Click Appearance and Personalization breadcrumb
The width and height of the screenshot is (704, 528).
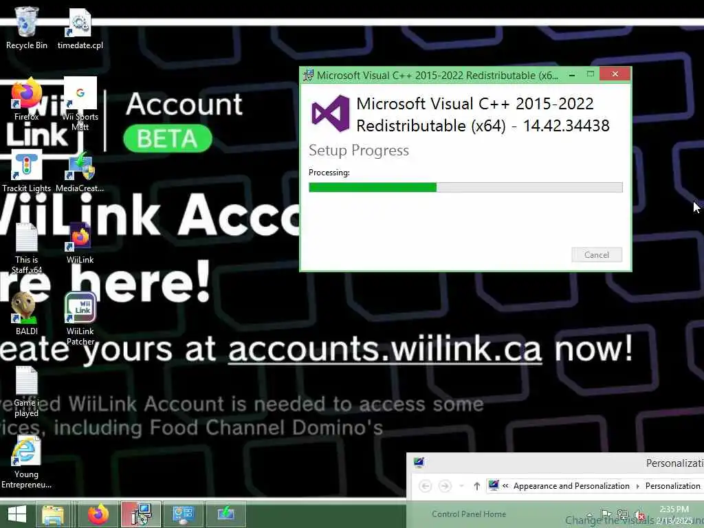[x=571, y=486]
